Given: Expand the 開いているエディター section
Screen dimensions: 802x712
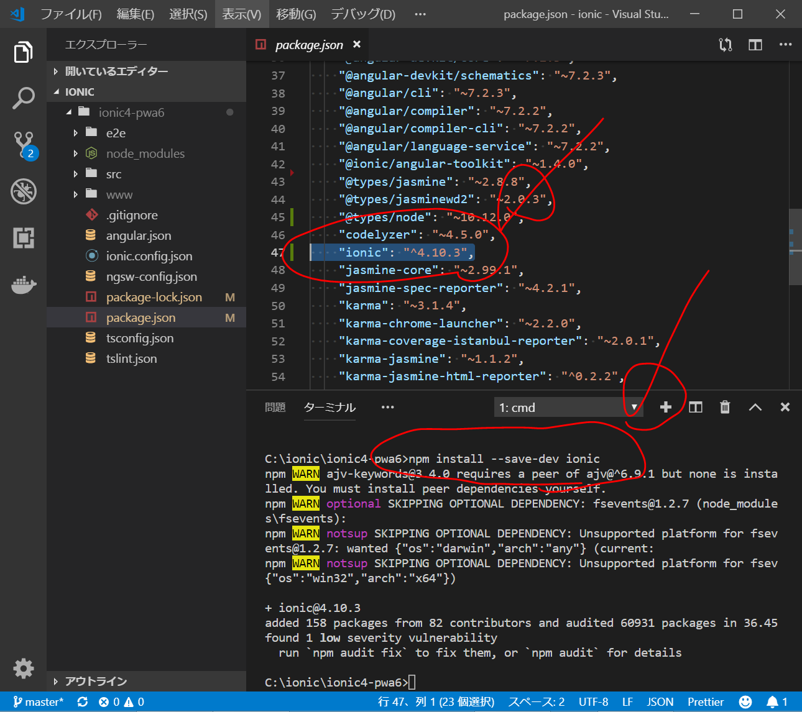Looking at the screenshot, I should 147,71.
